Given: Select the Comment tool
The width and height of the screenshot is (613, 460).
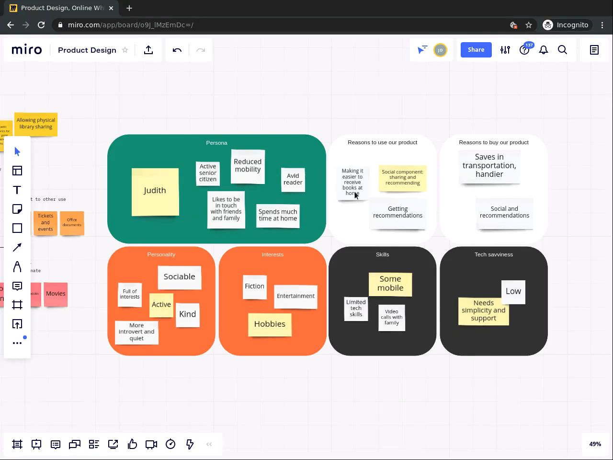Looking at the screenshot, I should tap(17, 286).
